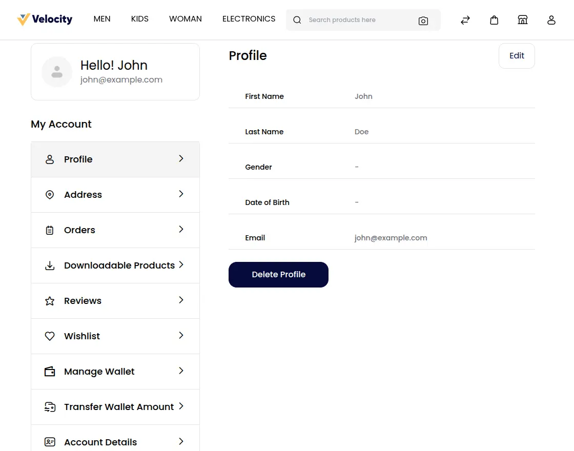The height and width of the screenshot is (451, 574).
Task: Click the Reviews star icon
Action: 49,301
